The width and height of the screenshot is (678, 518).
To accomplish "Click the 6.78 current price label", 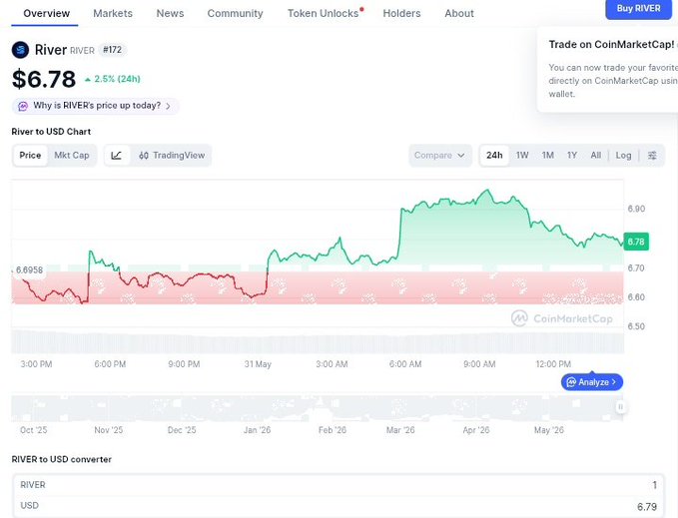I will click(636, 242).
